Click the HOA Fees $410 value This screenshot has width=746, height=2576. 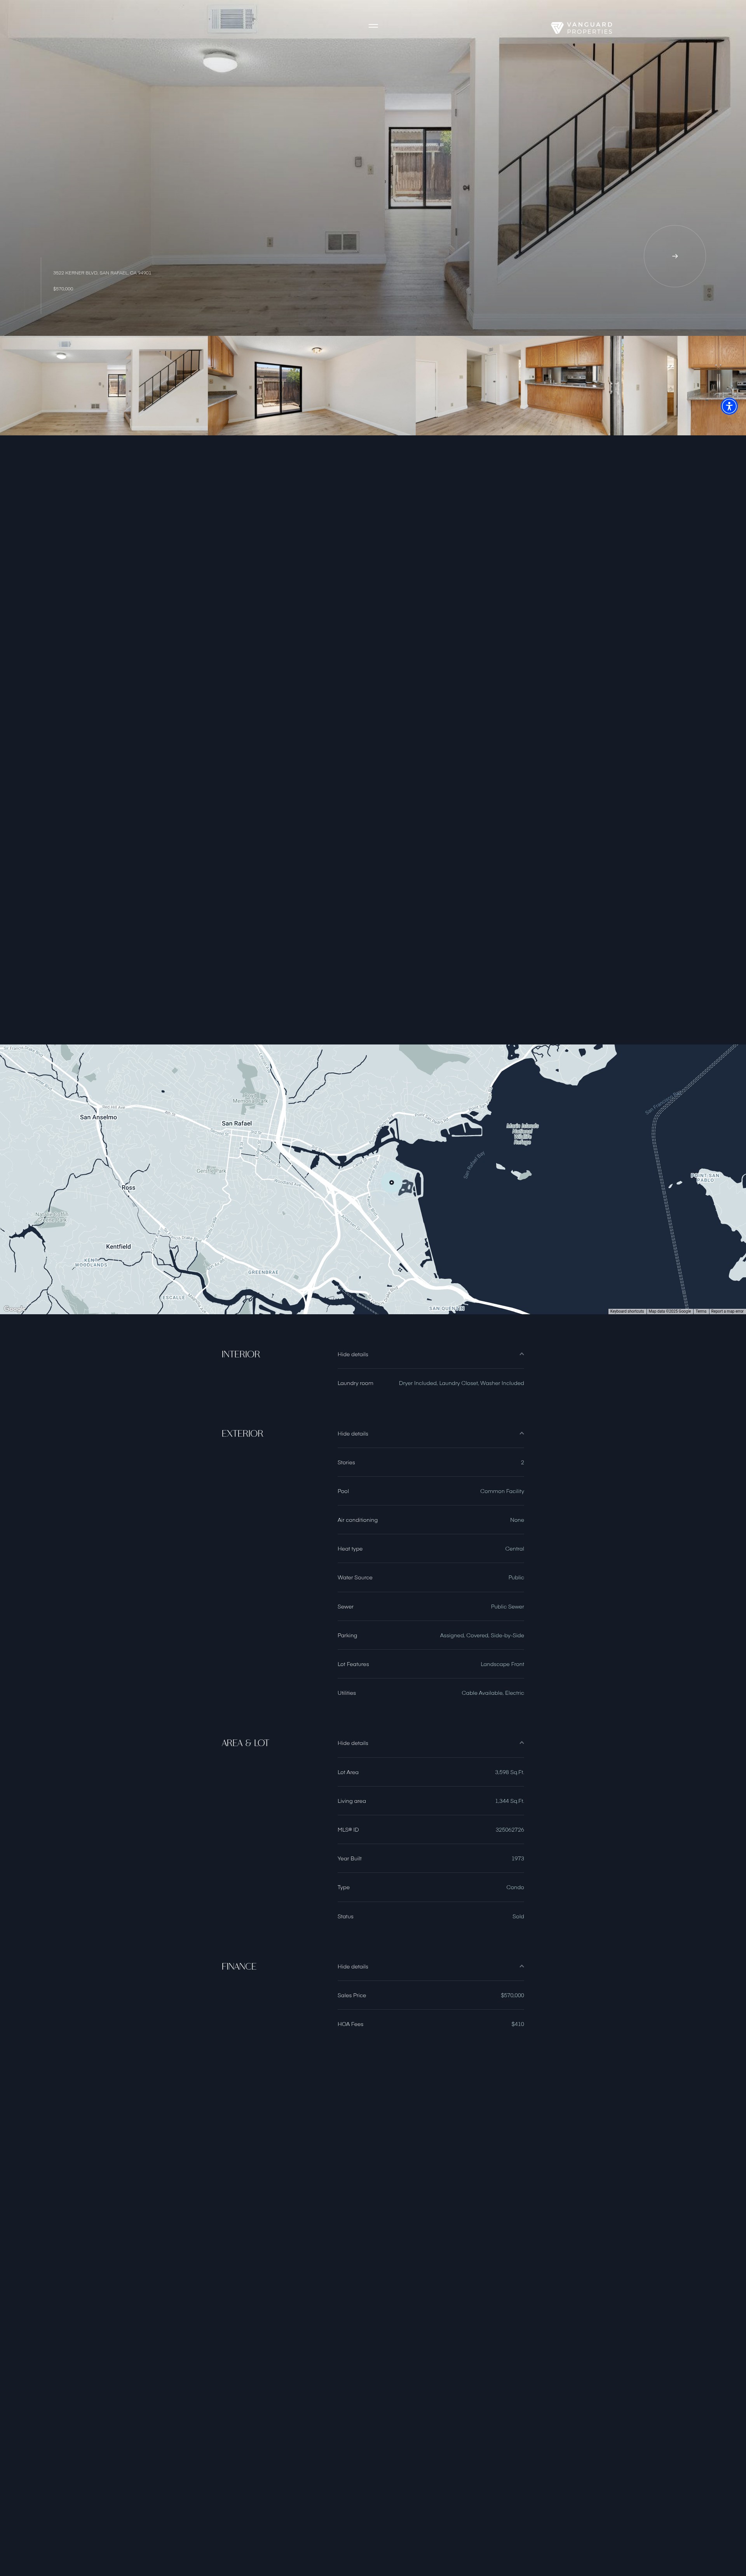(x=517, y=2024)
